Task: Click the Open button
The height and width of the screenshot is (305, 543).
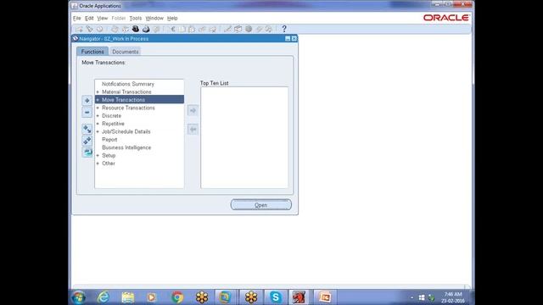Action: (261, 205)
